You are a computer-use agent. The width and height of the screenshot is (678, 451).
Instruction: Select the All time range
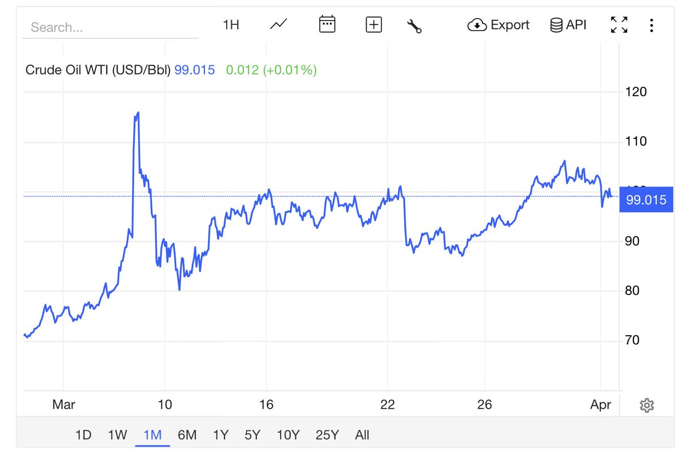point(362,435)
